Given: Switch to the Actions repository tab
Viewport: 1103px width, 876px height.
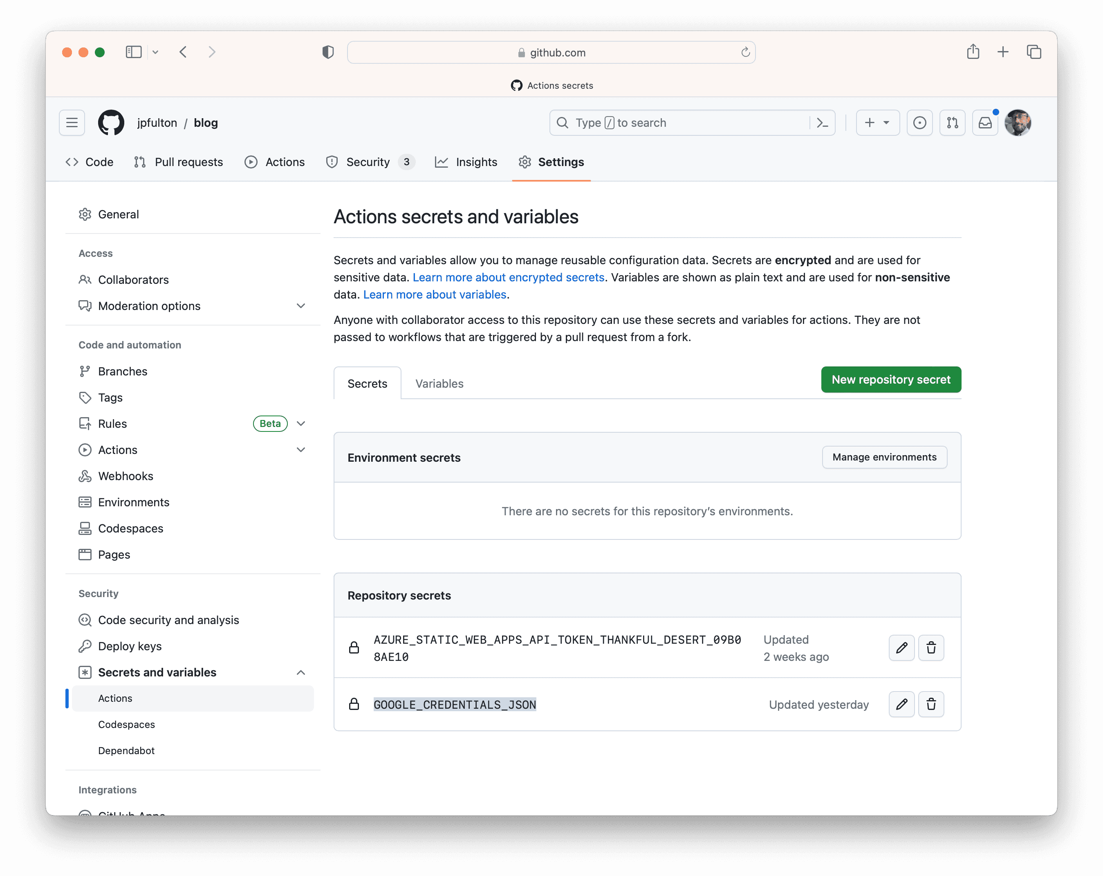Looking at the screenshot, I should point(275,162).
